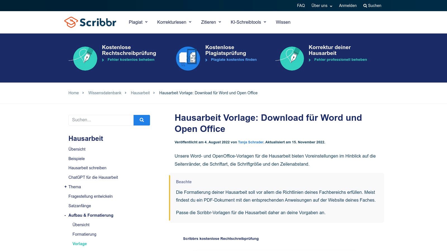This screenshot has width=447, height=251.
Task: Open the Plagiat dropdown menu
Action: [138, 22]
